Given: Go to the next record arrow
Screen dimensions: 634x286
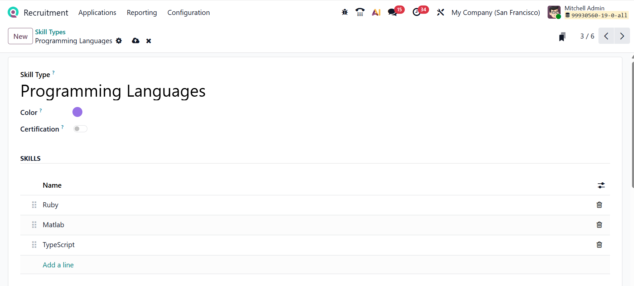Looking at the screenshot, I should [x=622, y=36].
